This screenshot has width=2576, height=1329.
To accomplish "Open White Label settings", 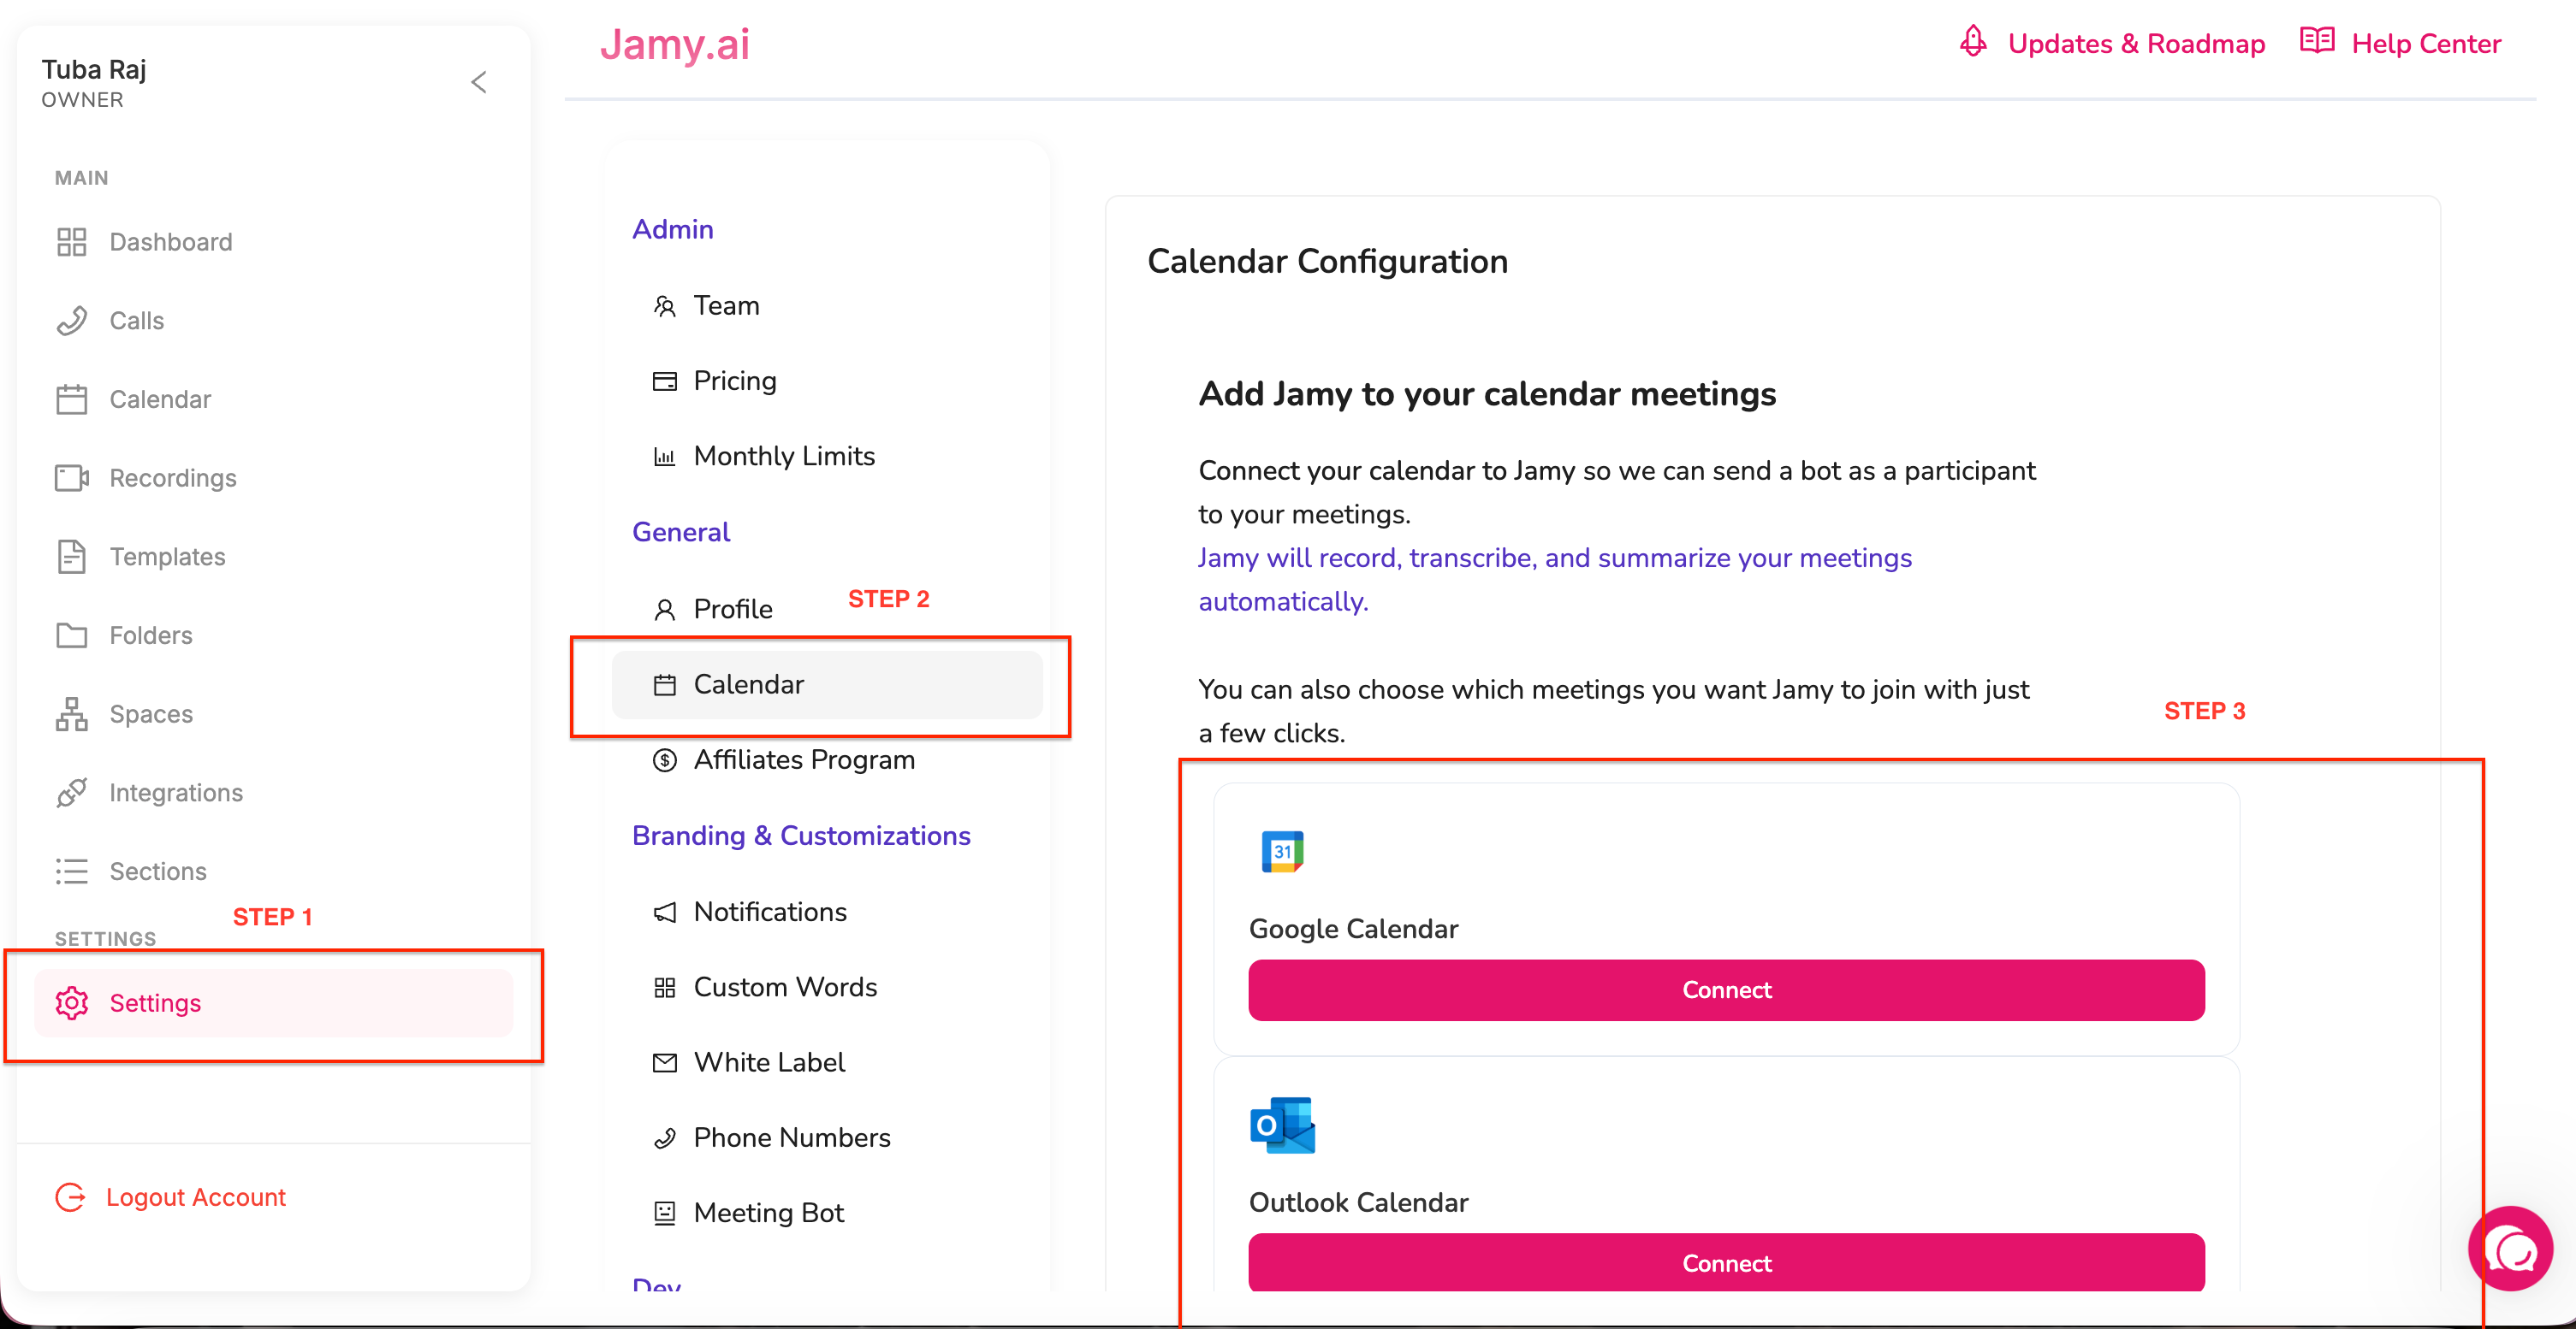I will click(x=769, y=1062).
